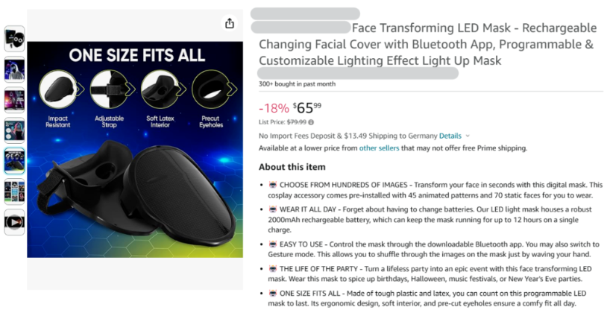Play the product video thumbnail
The width and height of the screenshot is (610, 313).
[14, 221]
